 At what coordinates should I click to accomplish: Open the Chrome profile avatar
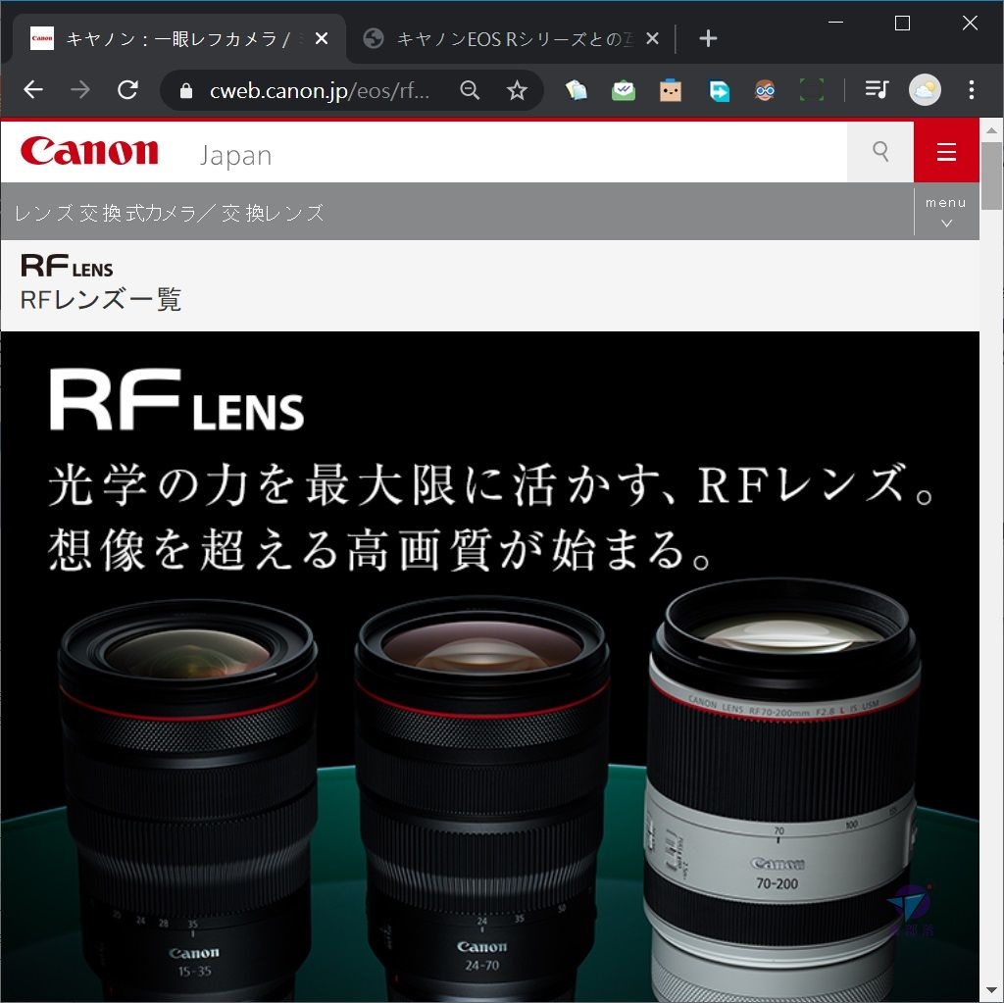click(x=925, y=89)
